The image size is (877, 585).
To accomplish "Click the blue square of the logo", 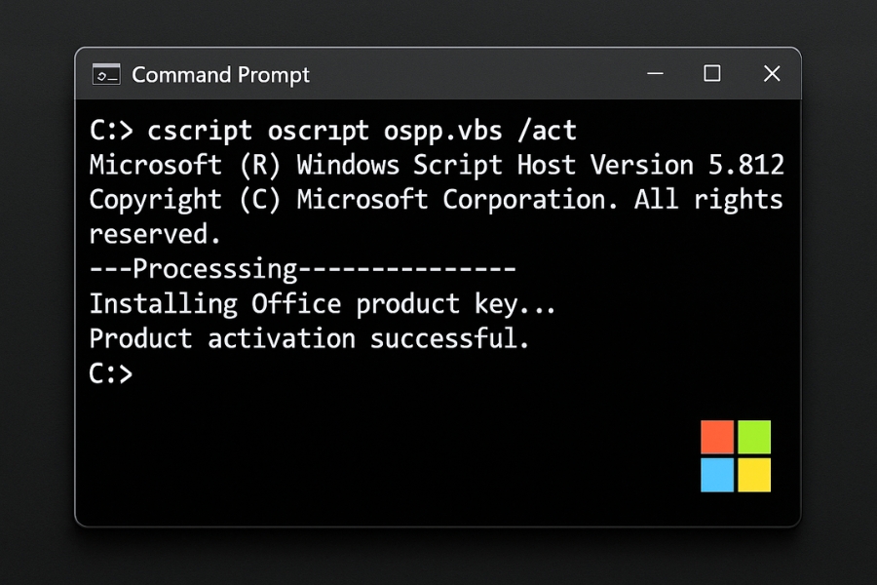I will click(x=717, y=475).
